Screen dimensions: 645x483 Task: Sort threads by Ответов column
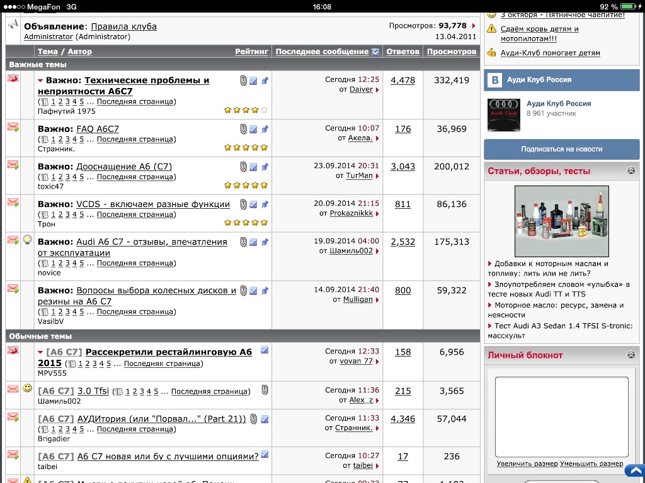[402, 52]
